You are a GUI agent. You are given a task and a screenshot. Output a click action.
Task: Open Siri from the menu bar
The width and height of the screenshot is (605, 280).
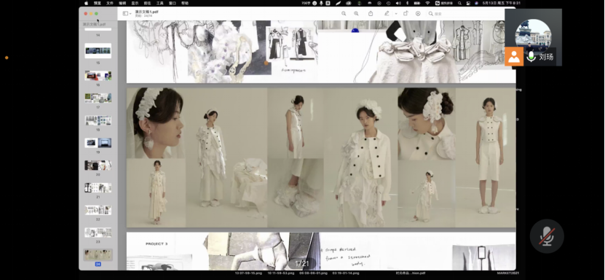pos(477,3)
